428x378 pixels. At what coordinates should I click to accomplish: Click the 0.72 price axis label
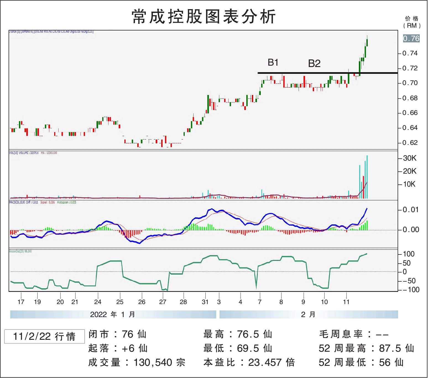coord(410,68)
